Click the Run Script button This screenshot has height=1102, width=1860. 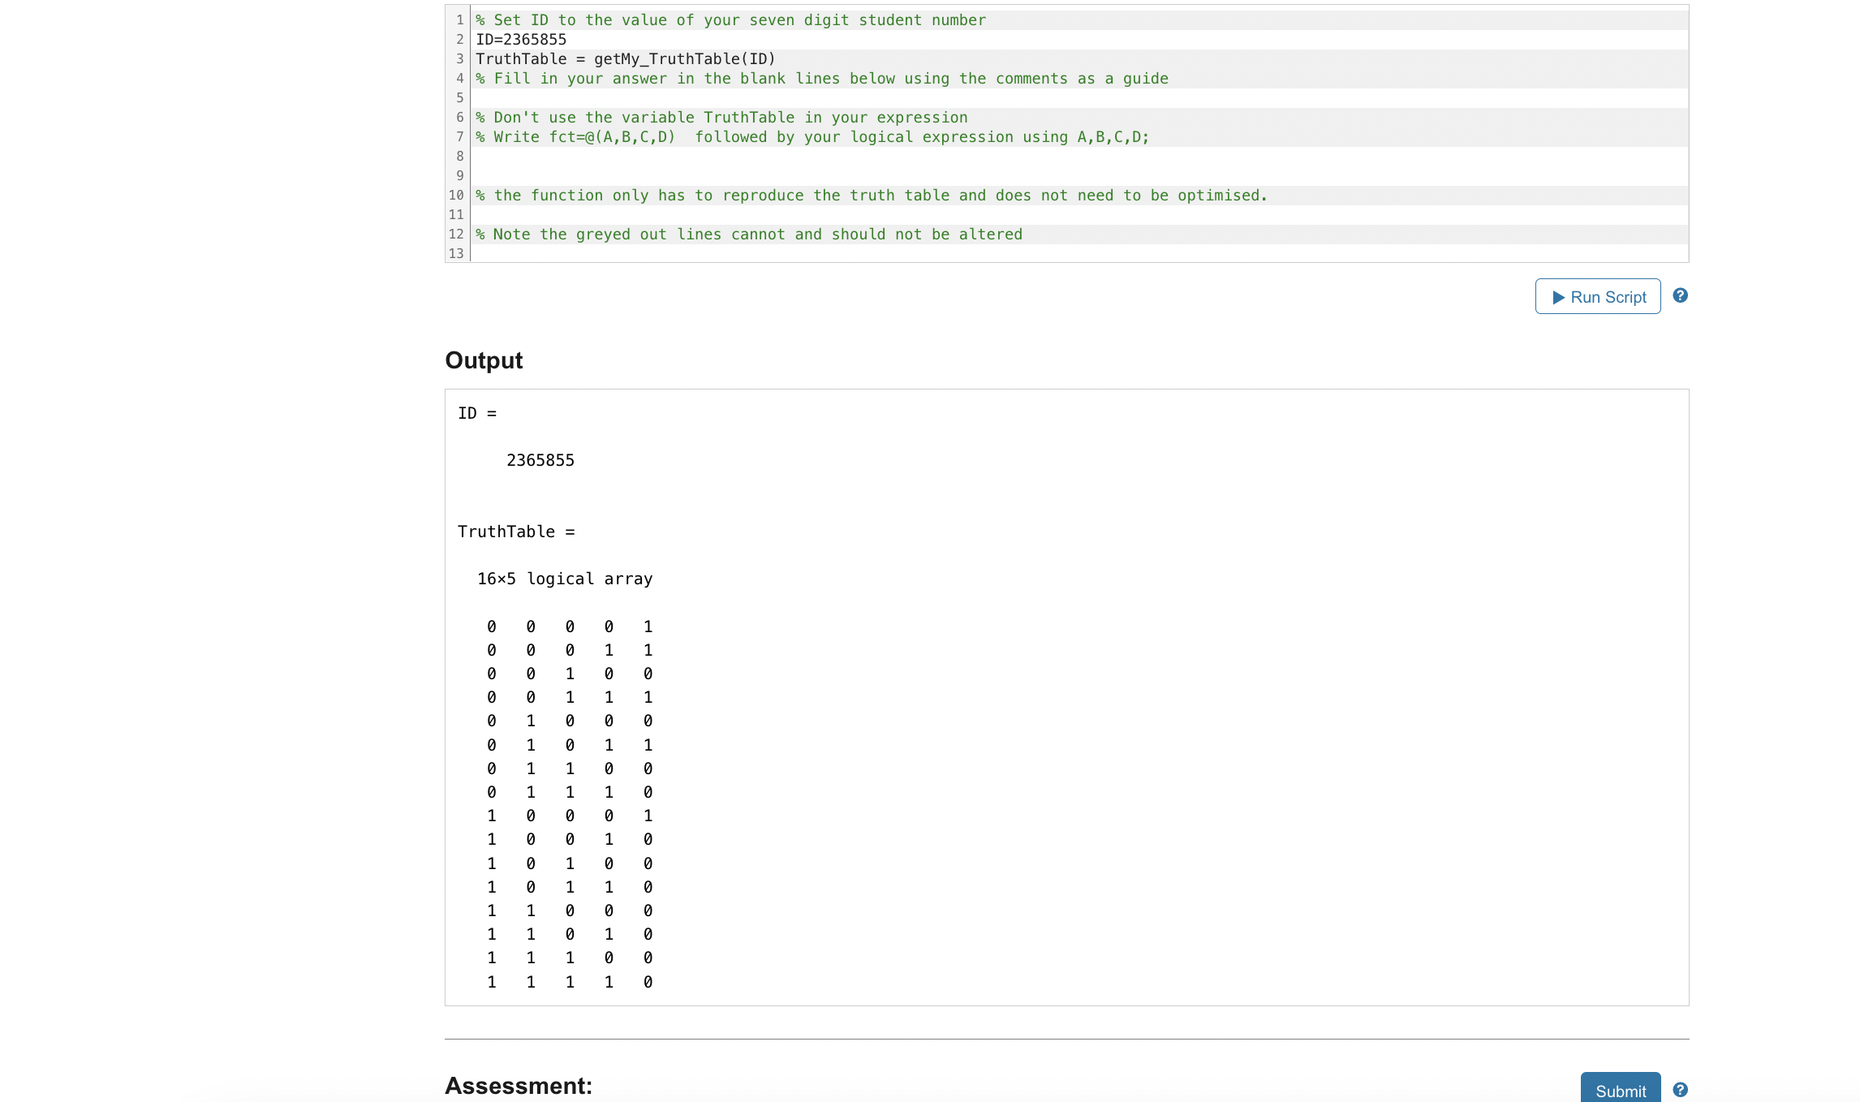(x=1597, y=297)
